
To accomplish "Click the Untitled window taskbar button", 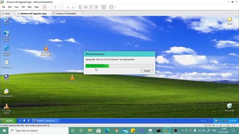I will (46, 121).
